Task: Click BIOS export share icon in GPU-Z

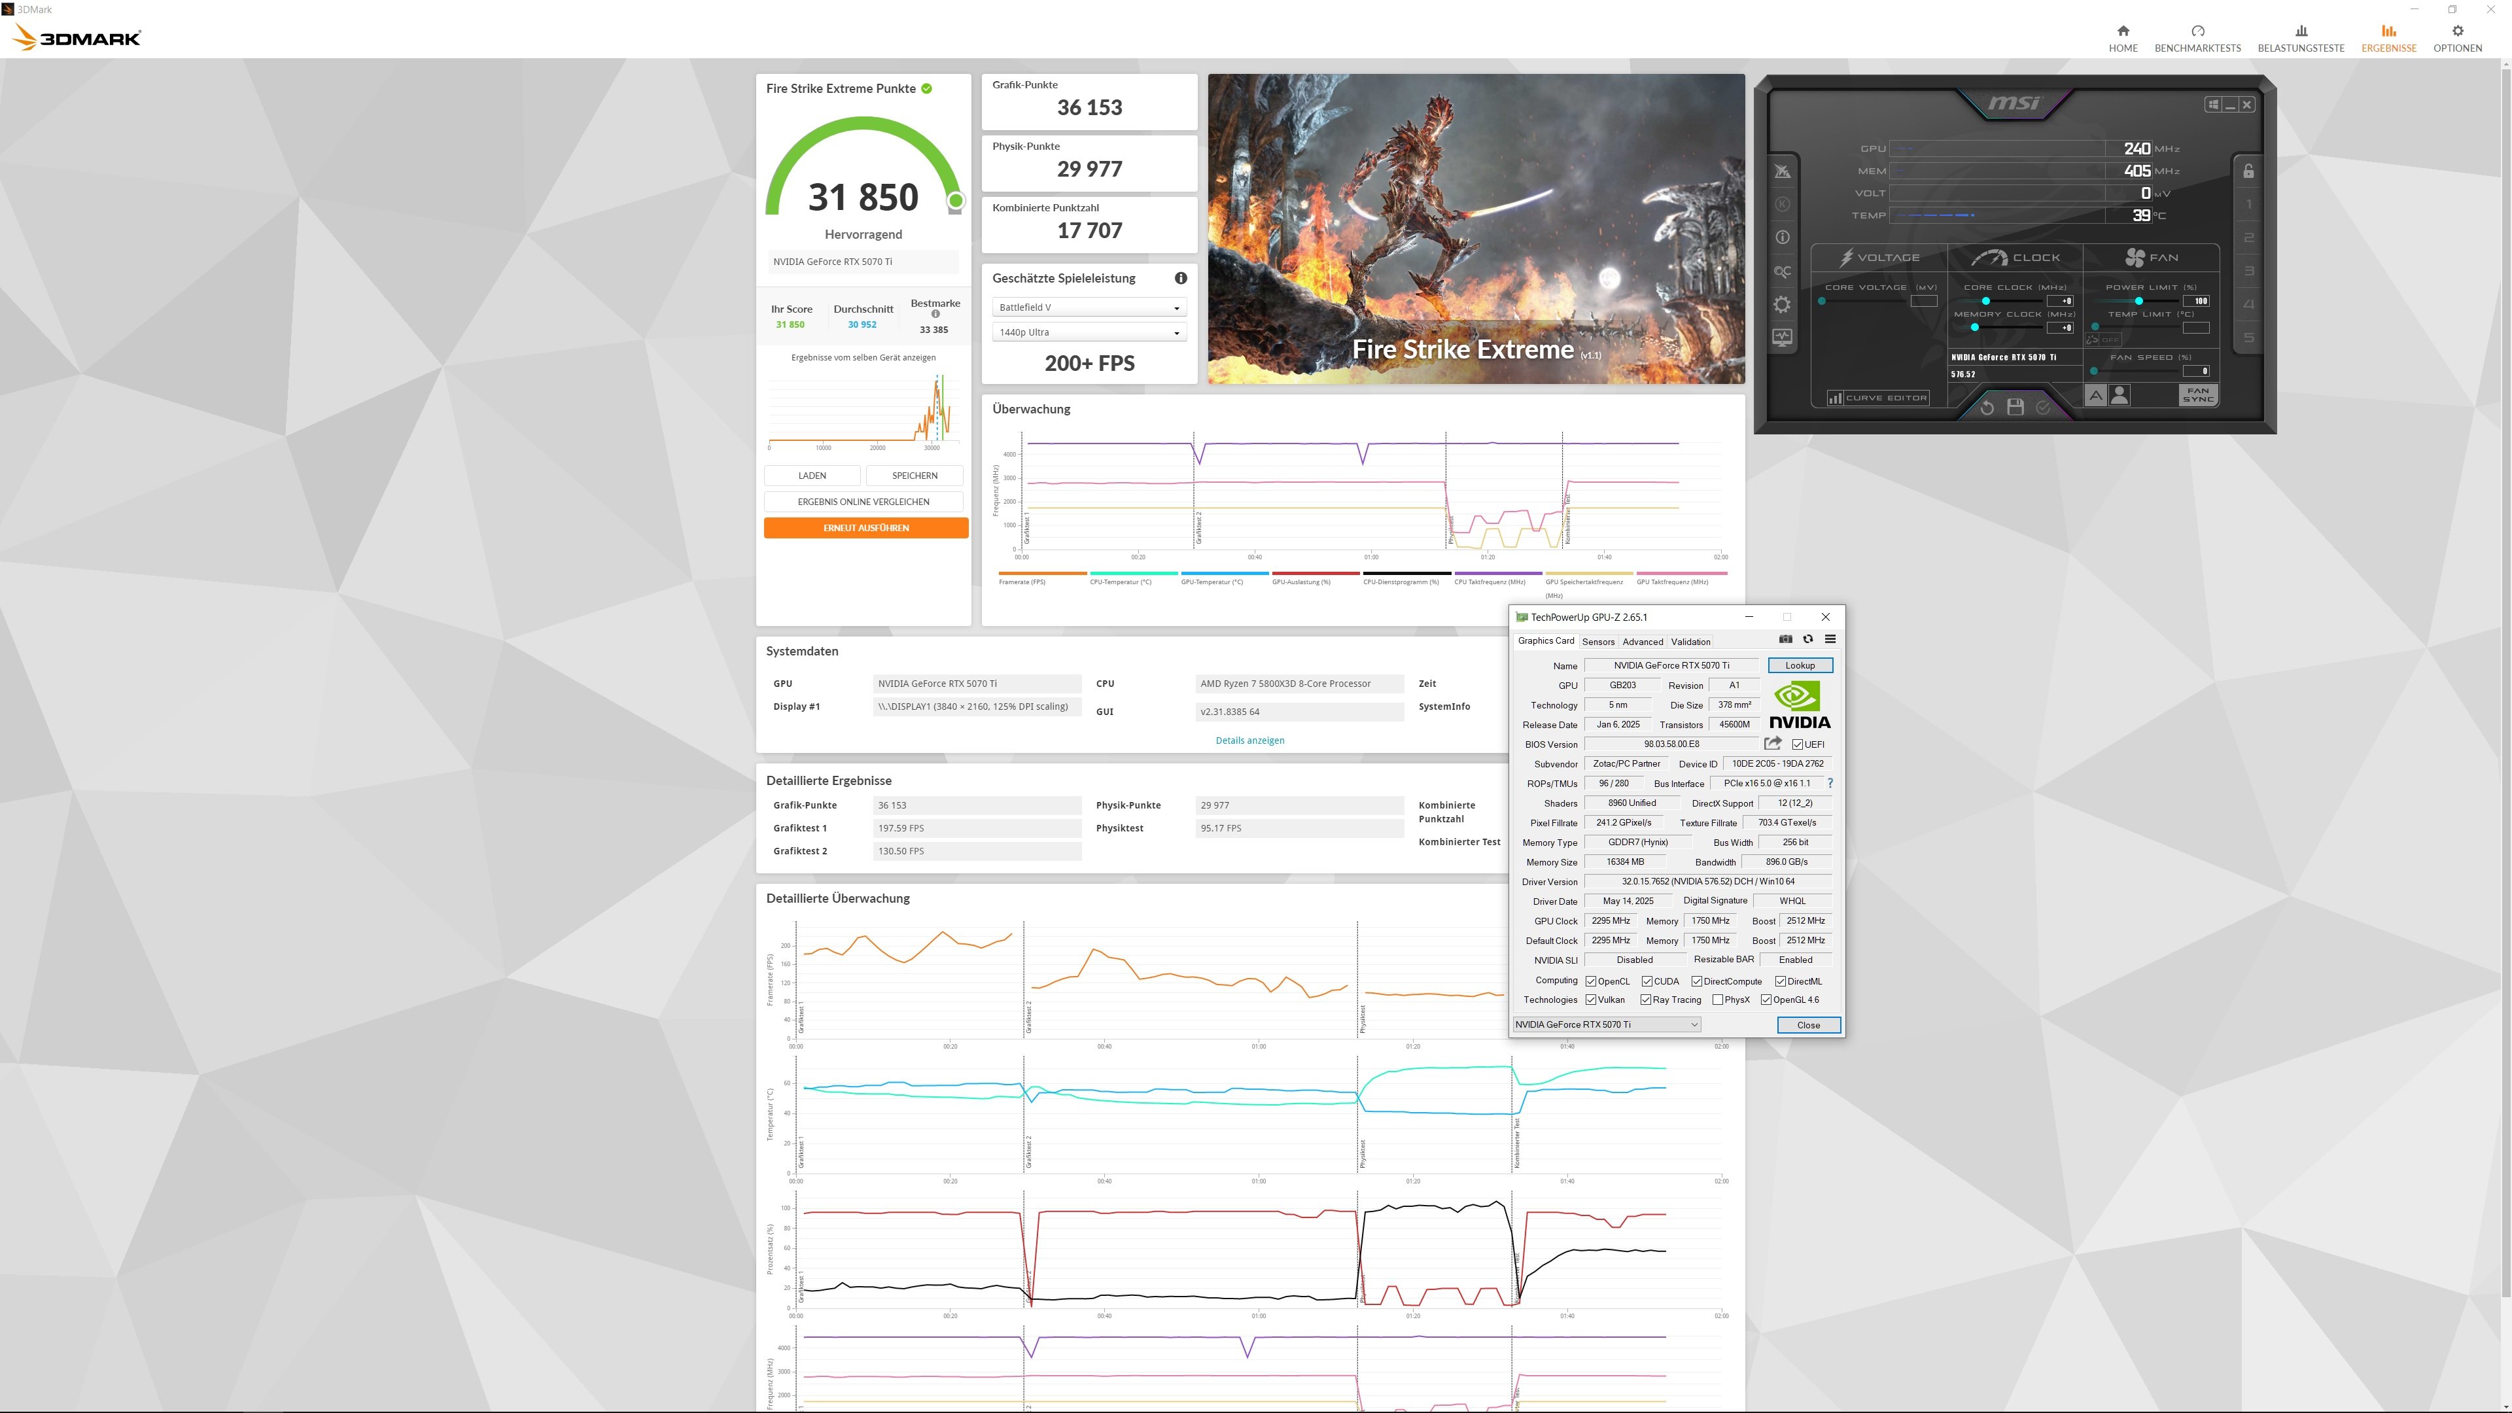Action: point(1773,743)
